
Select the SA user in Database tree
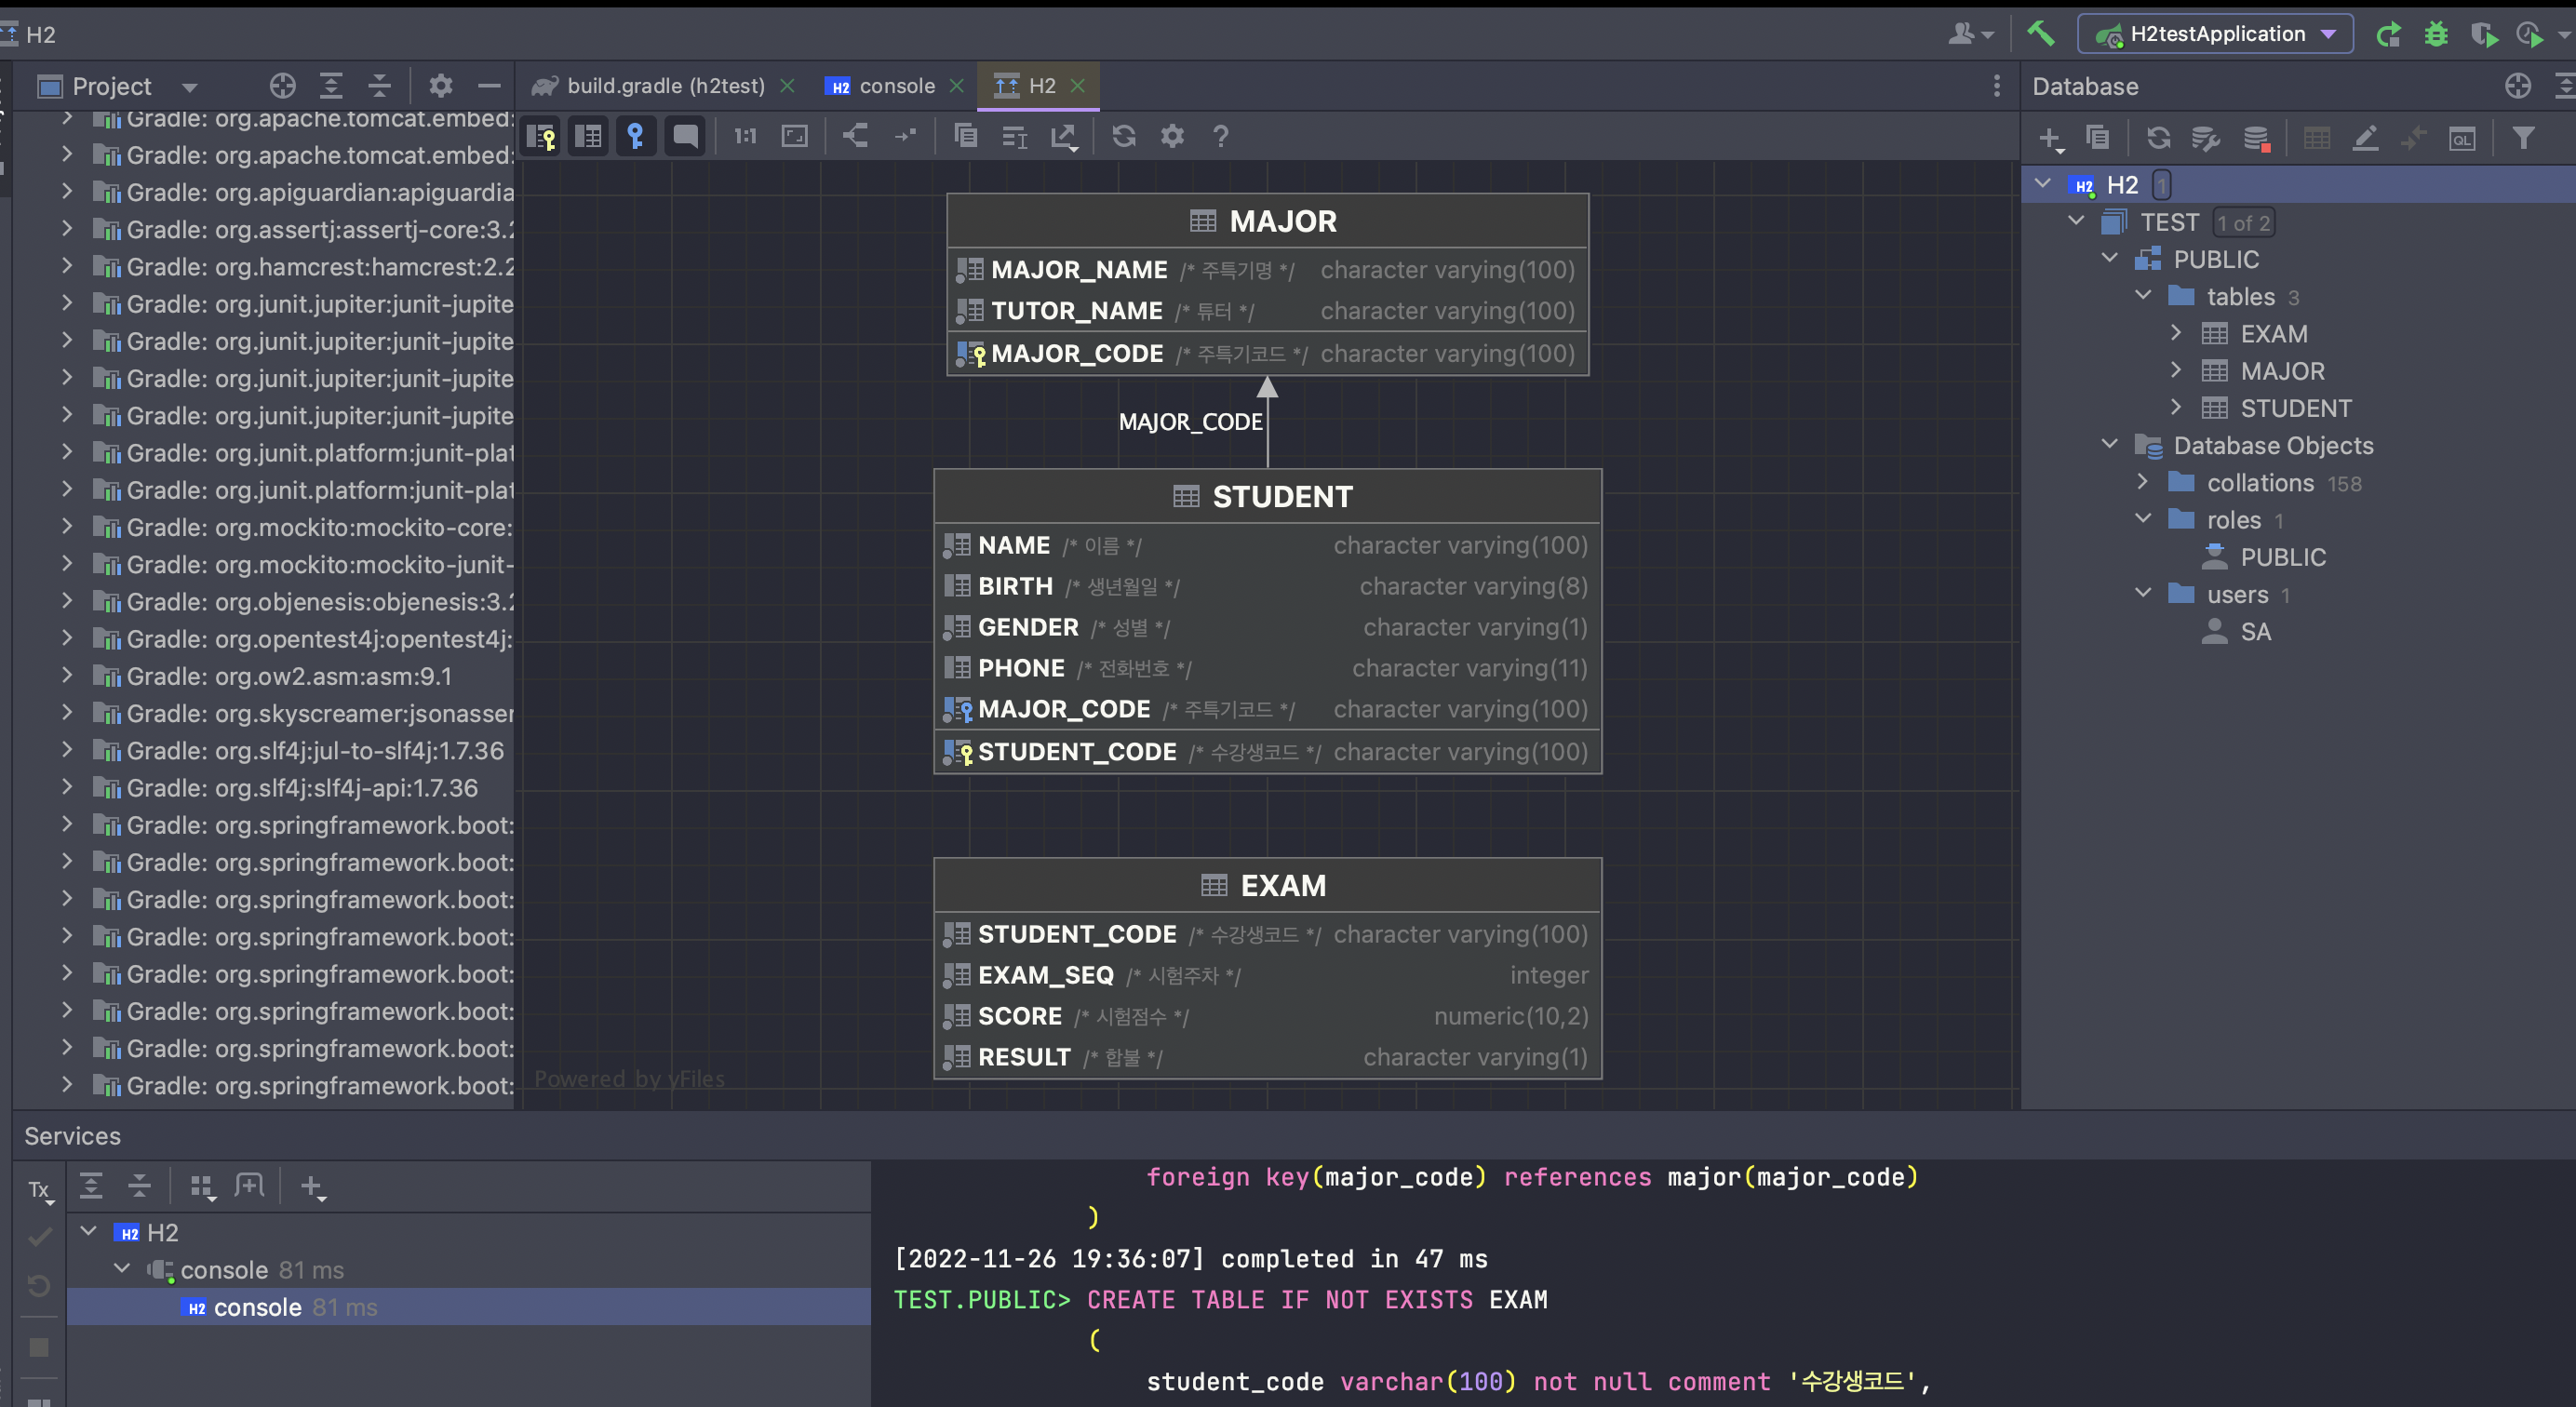coord(2255,632)
